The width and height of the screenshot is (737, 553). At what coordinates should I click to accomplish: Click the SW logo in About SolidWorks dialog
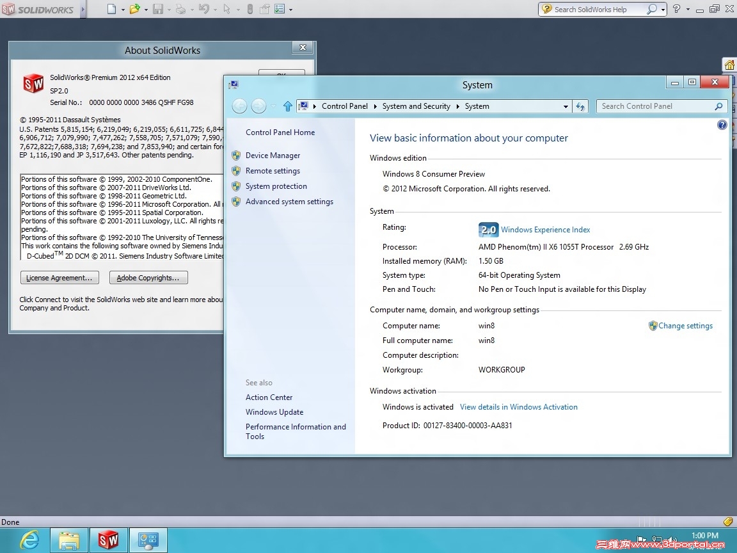coord(33,84)
